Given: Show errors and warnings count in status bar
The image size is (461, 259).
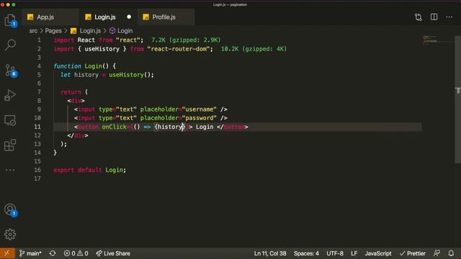Looking at the screenshot, I should click(76, 253).
